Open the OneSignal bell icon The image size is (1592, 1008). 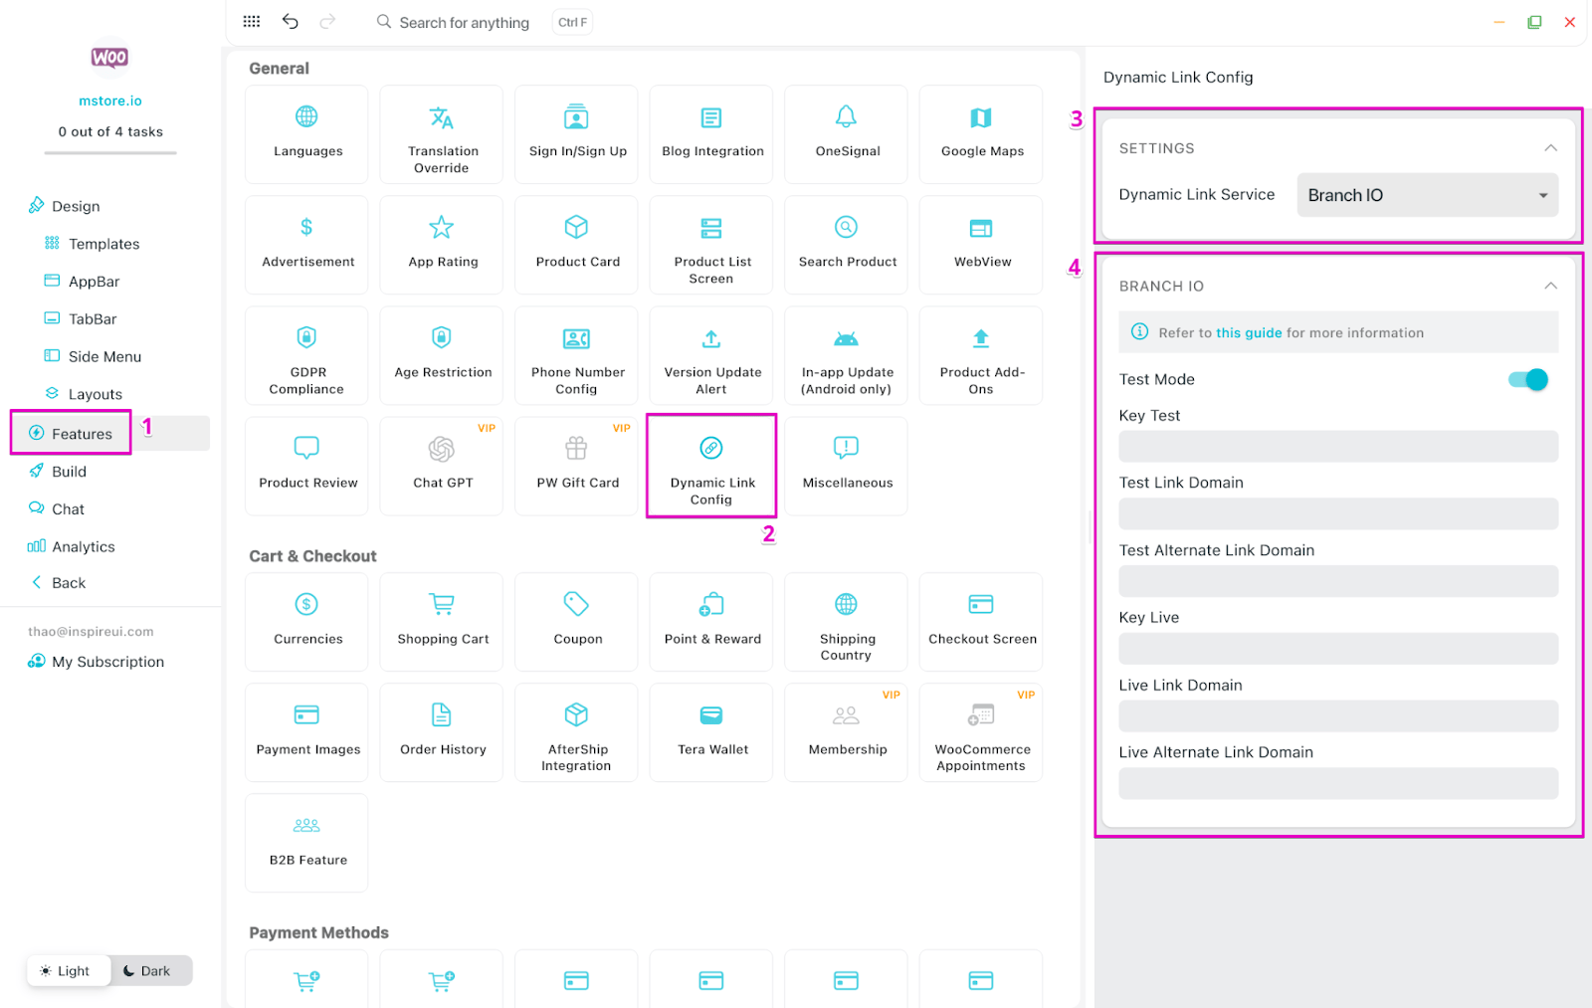pos(846,117)
